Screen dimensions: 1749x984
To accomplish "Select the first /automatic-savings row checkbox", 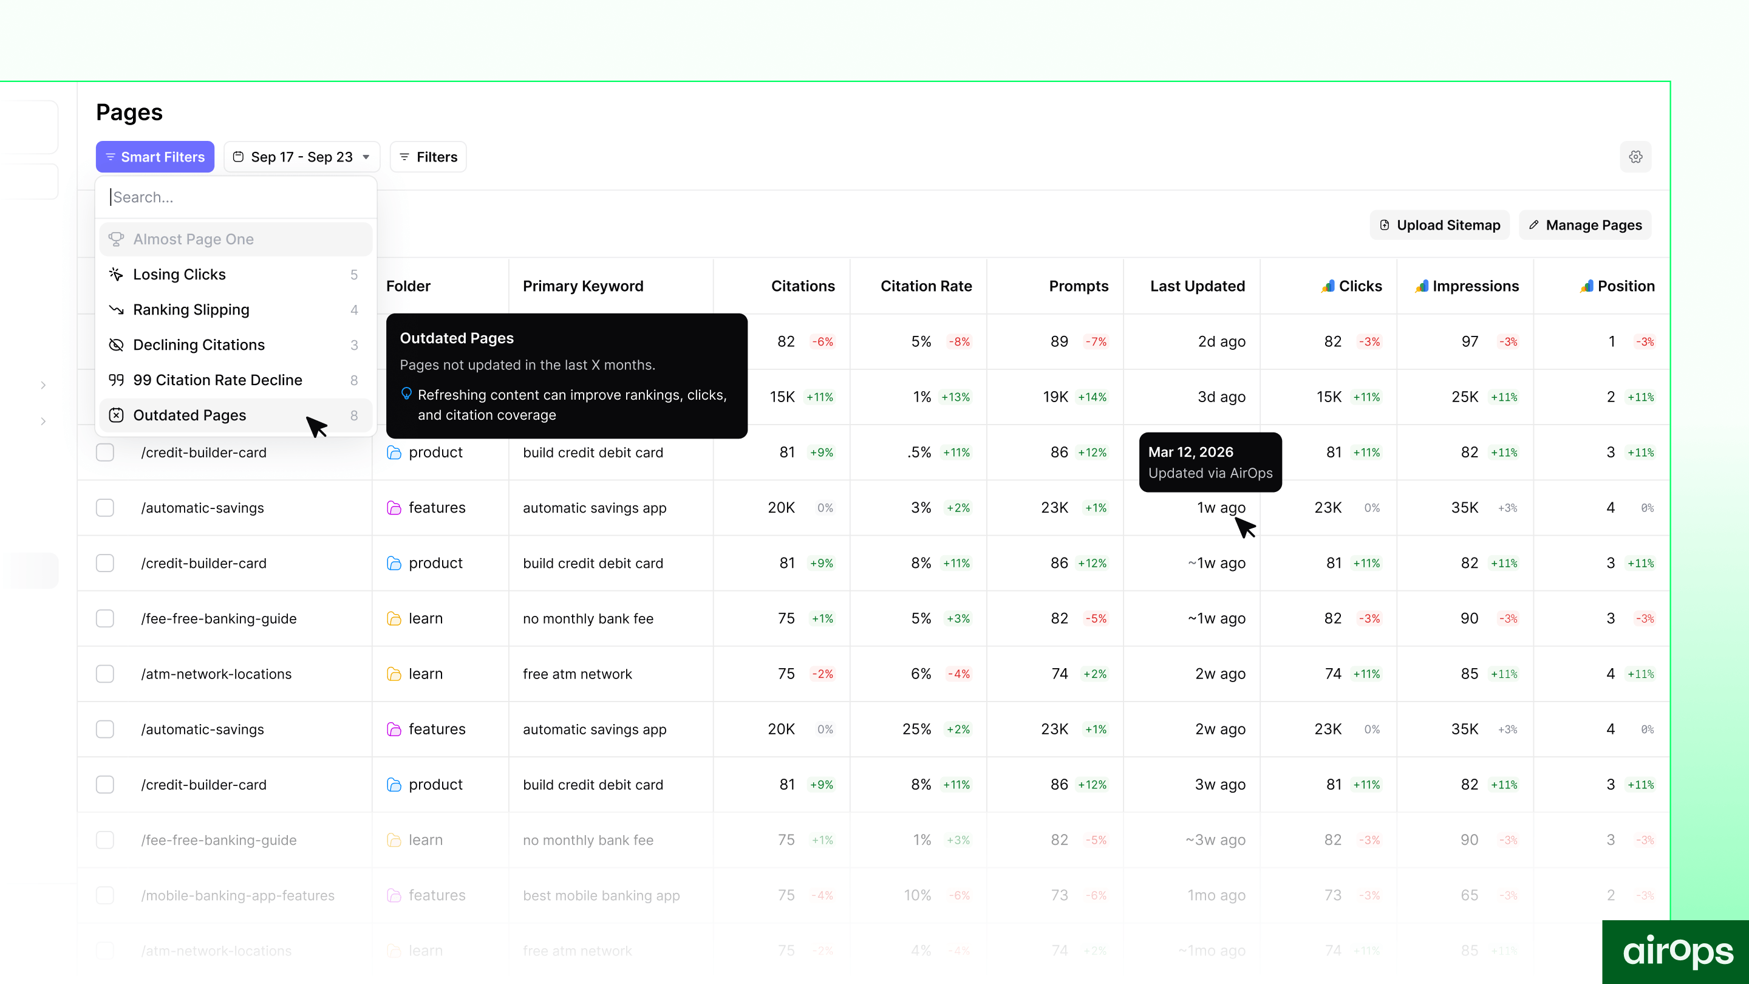I will tap(105, 508).
